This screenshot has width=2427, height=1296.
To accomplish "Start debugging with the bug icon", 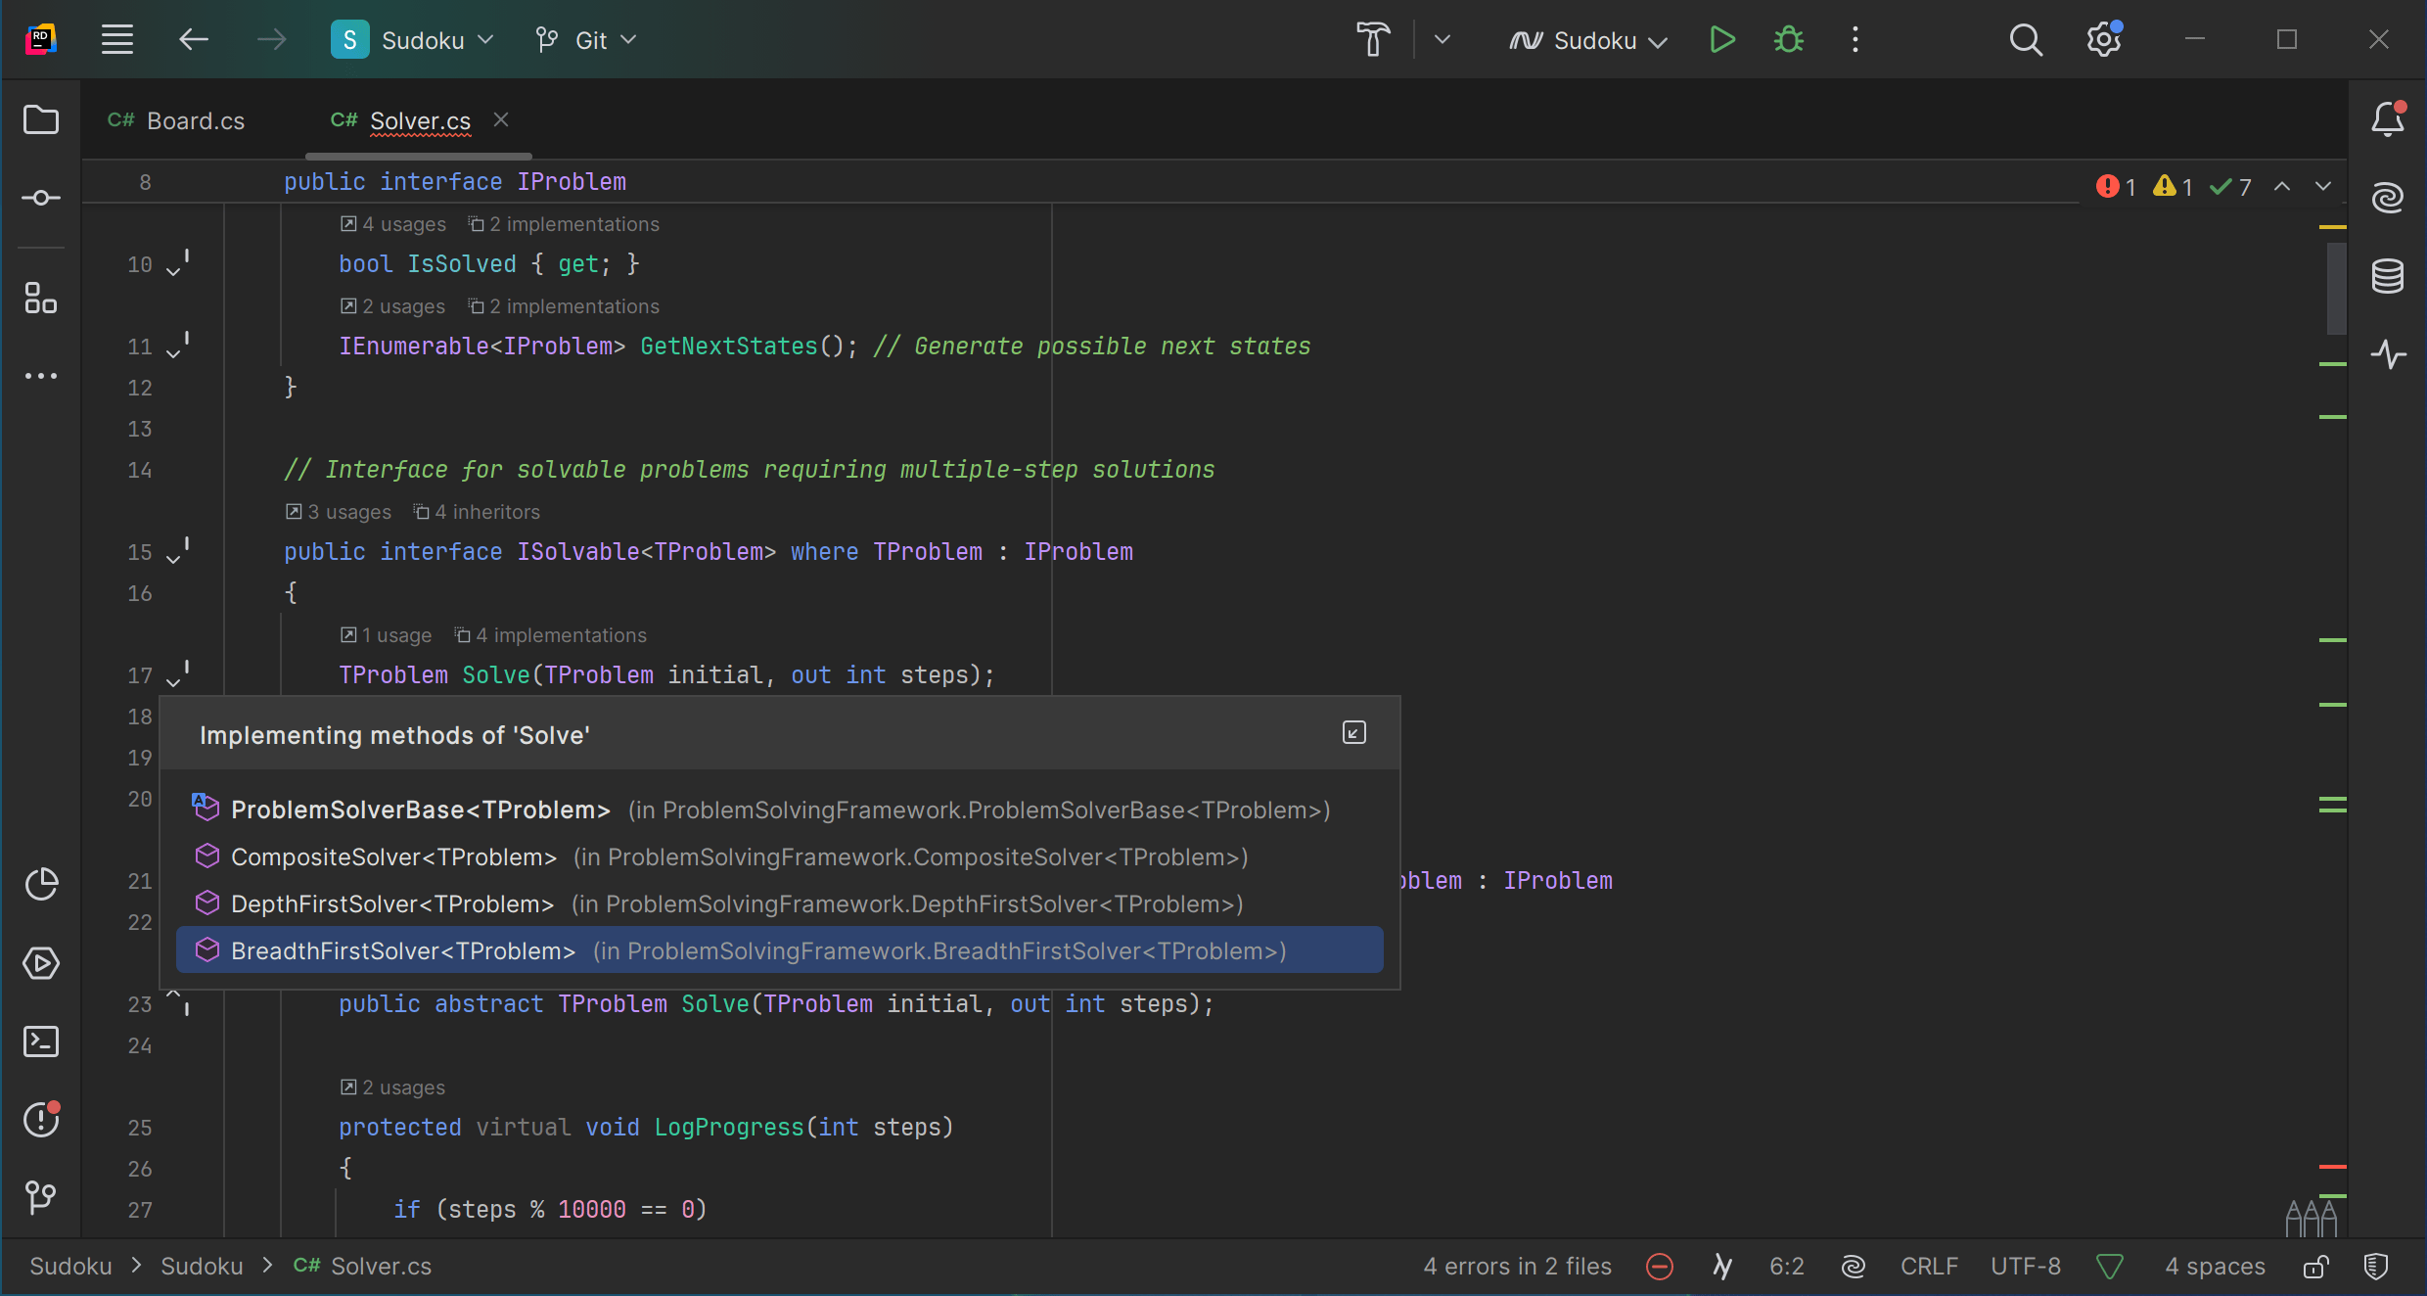I will click(1789, 40).
